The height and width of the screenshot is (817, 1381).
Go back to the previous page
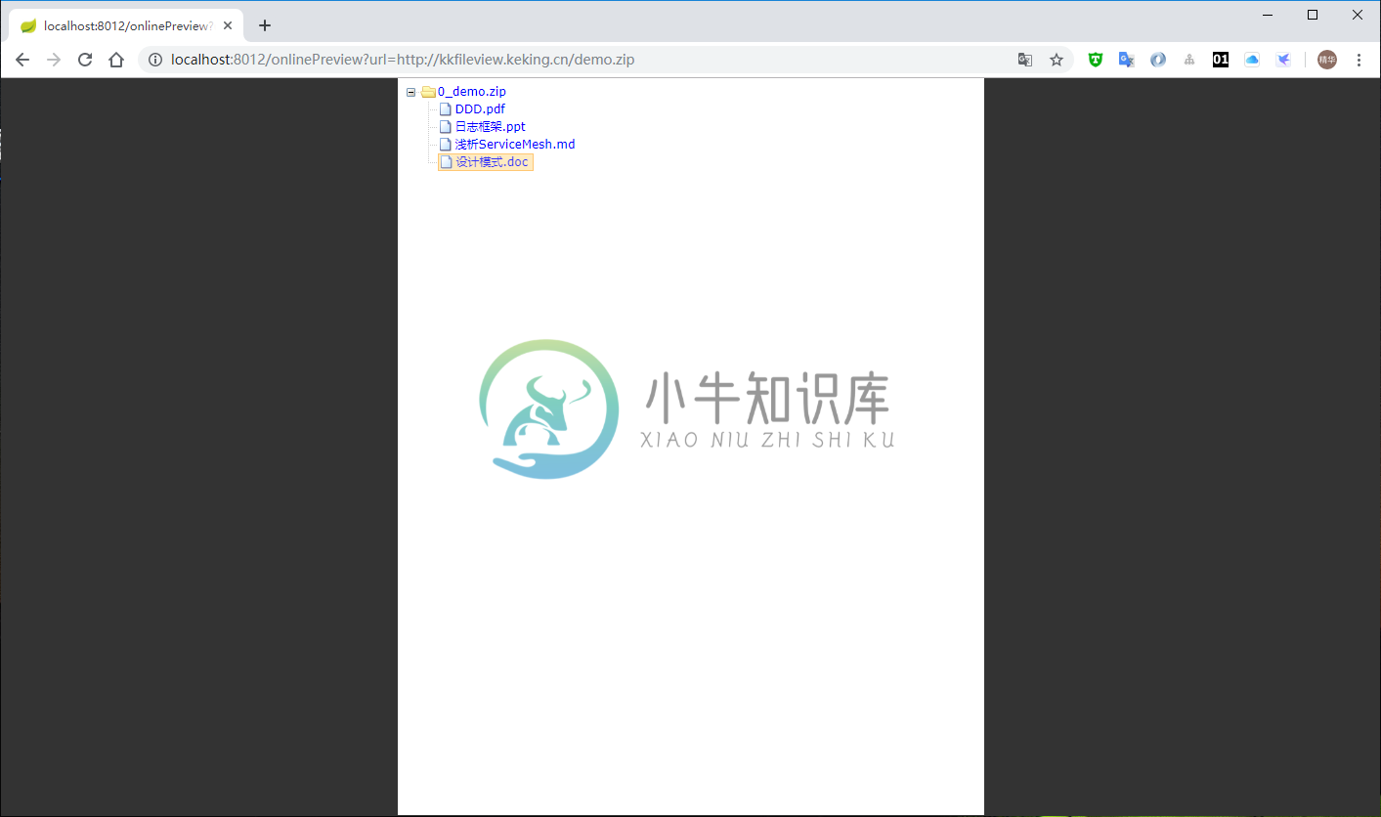click(x=22, y=60)
